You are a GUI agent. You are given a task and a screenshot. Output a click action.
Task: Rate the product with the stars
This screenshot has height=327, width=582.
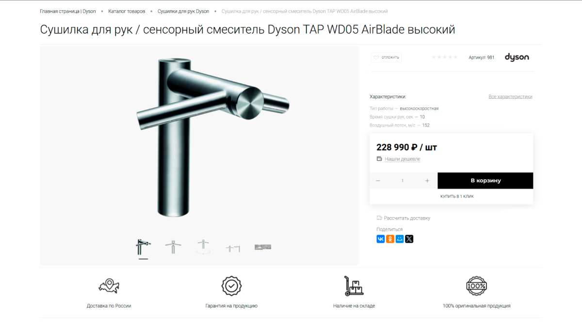445,57
